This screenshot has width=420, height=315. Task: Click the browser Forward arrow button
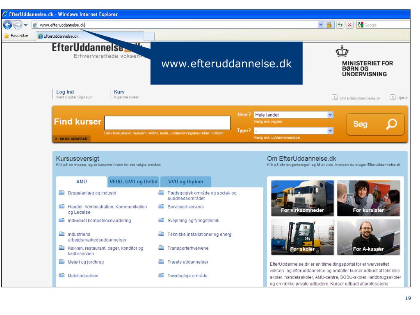coord(18,25)
